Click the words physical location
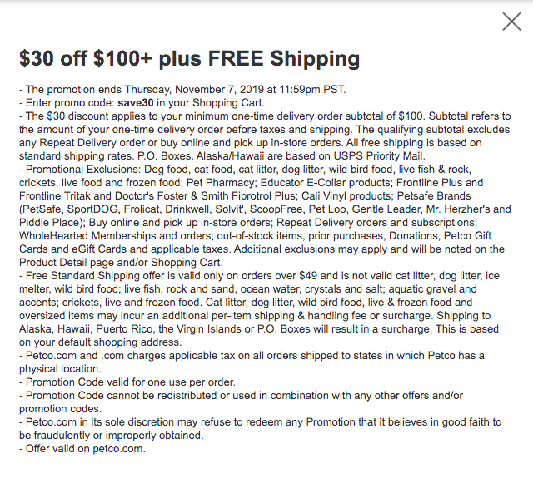Viewport: 533px width, 478px height. 60,369
